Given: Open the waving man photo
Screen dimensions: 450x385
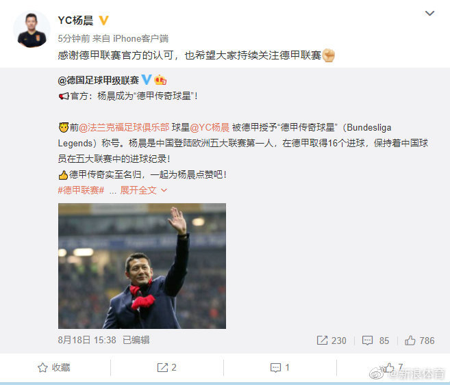Looking at the screenshot, I should (x=142, y=266).
